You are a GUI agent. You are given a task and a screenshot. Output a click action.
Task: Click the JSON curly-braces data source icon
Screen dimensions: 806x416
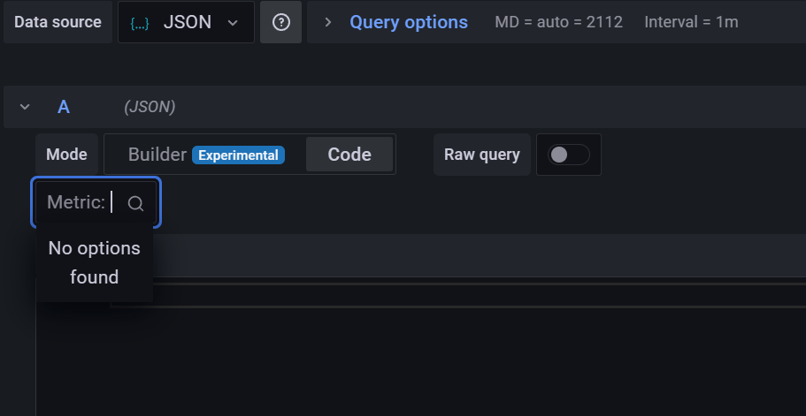click(139, 23)
